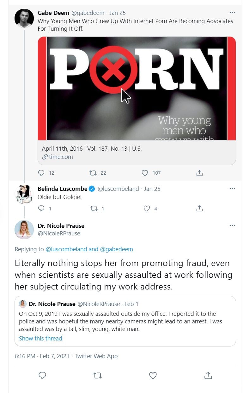249x393 pixels.
Task: Open Gabe Deem's profile picture
Action: (24, 18)
